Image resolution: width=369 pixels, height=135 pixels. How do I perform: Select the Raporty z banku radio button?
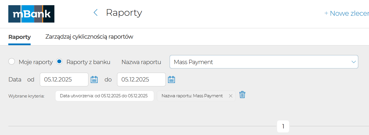59,61
